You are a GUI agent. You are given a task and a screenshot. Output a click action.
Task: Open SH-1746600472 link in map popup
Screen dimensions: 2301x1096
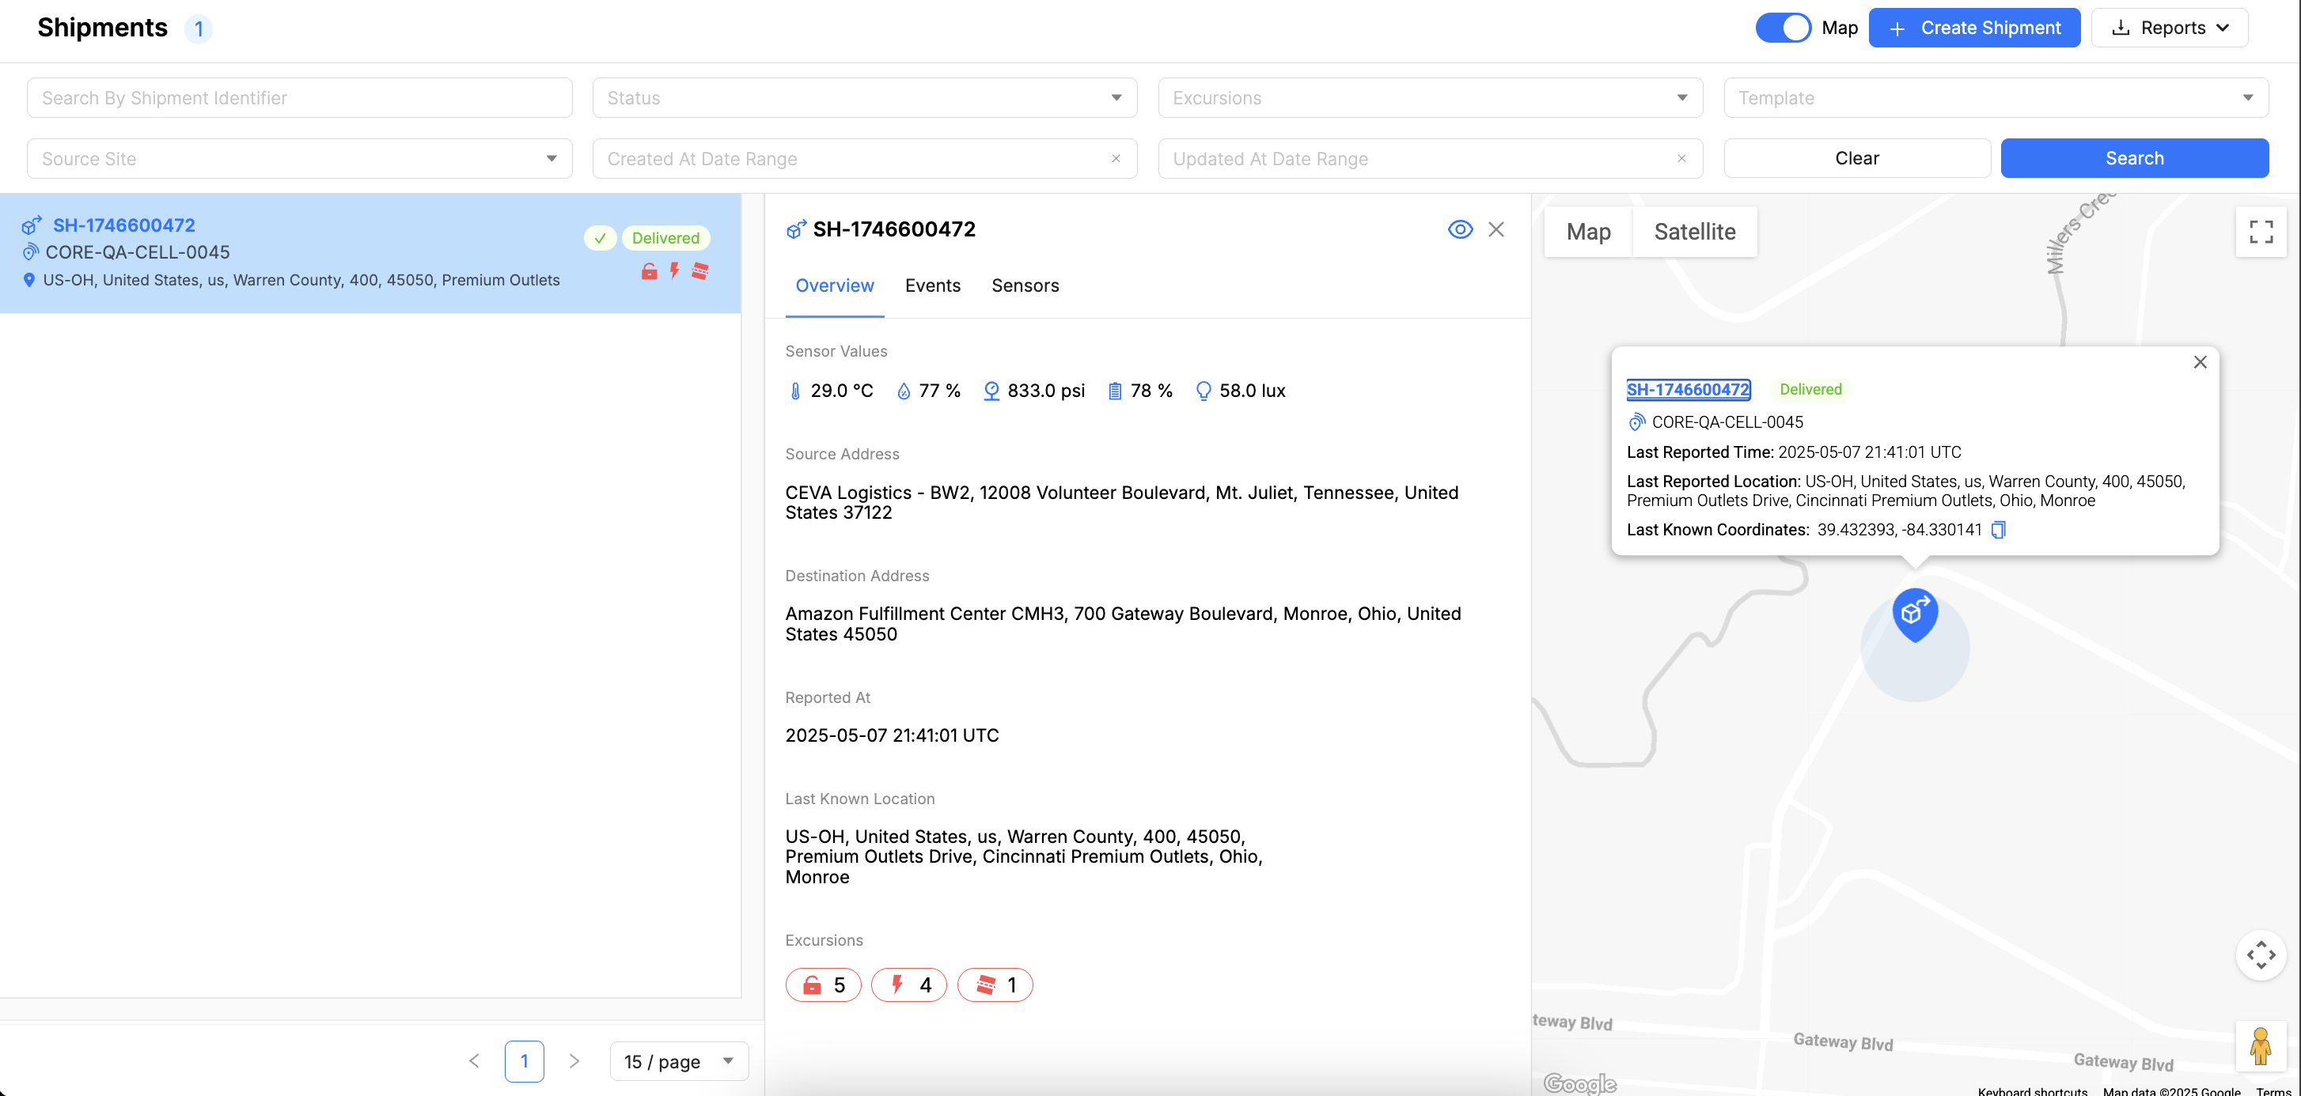pyautogui.click(x=1687, y=389)
